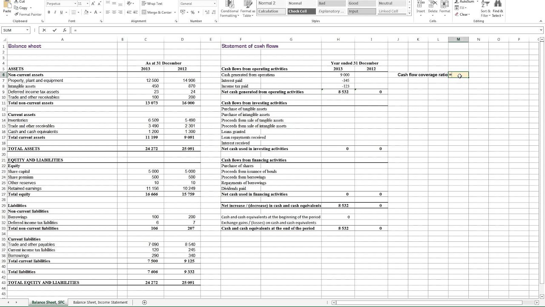545x307 pixels.
Task: Click Merge & Center
Action: tap(157, 12)
